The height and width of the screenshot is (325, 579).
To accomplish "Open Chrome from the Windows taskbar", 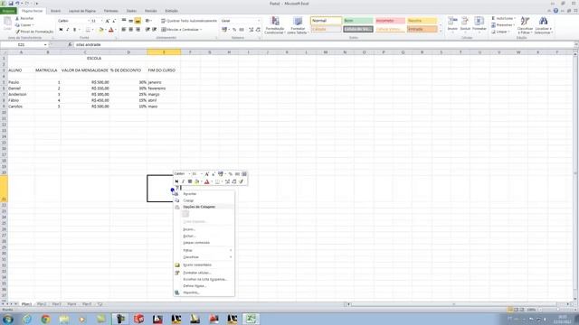I will pos(45,319).
